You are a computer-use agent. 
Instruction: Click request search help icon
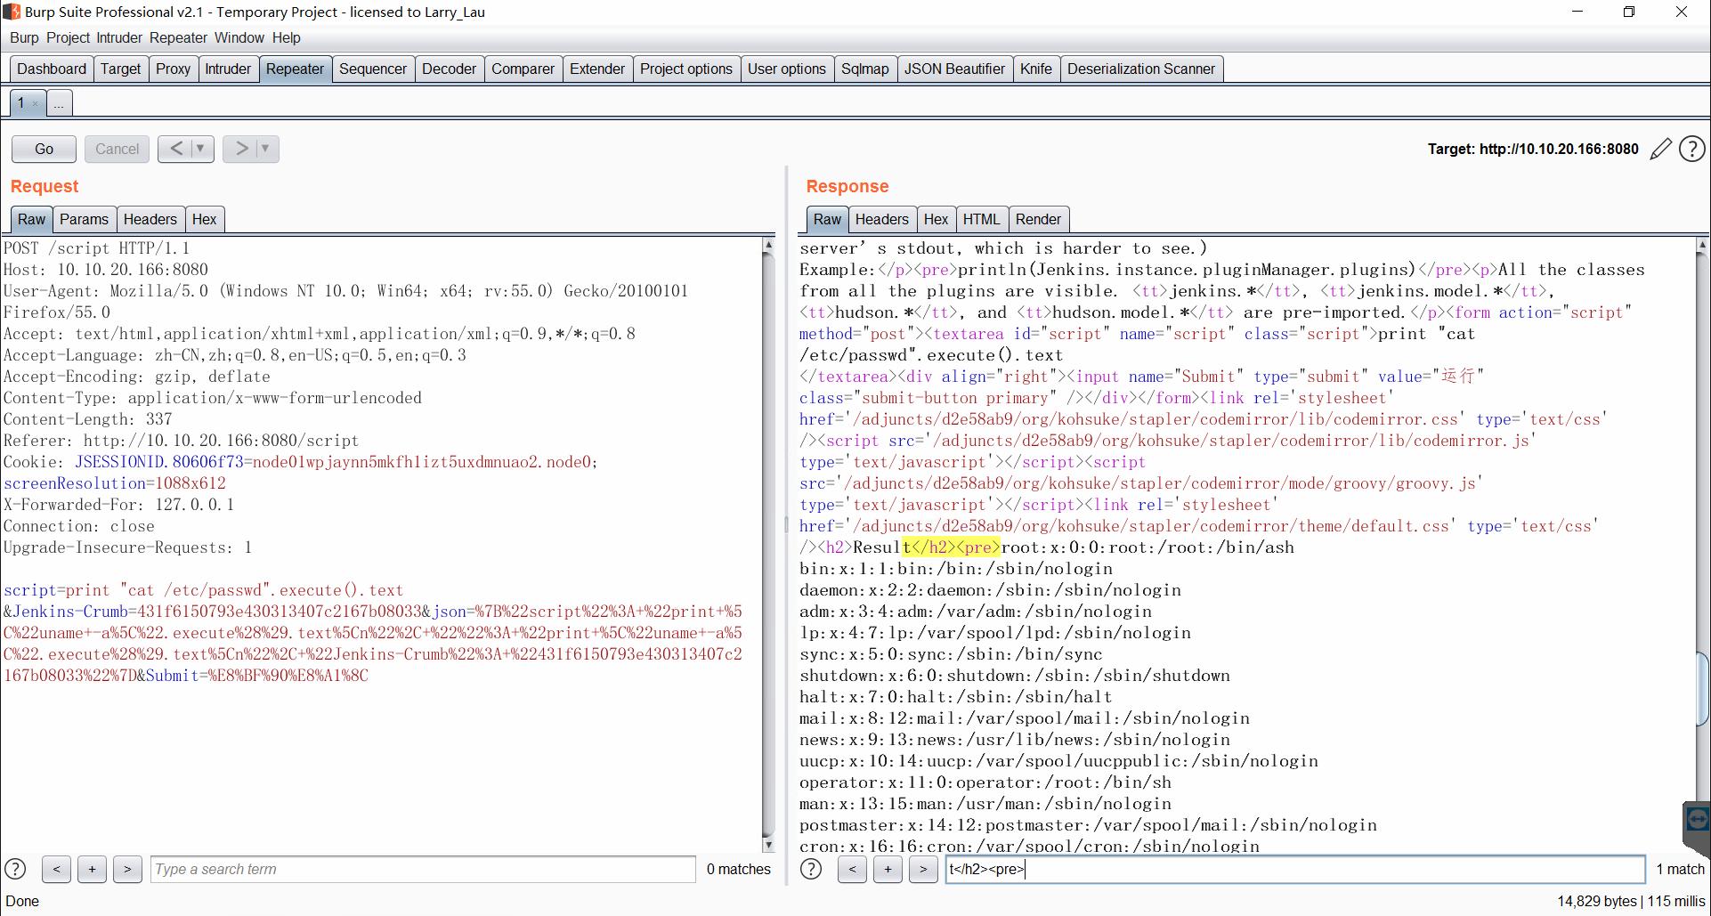click(x=16, y=869)
